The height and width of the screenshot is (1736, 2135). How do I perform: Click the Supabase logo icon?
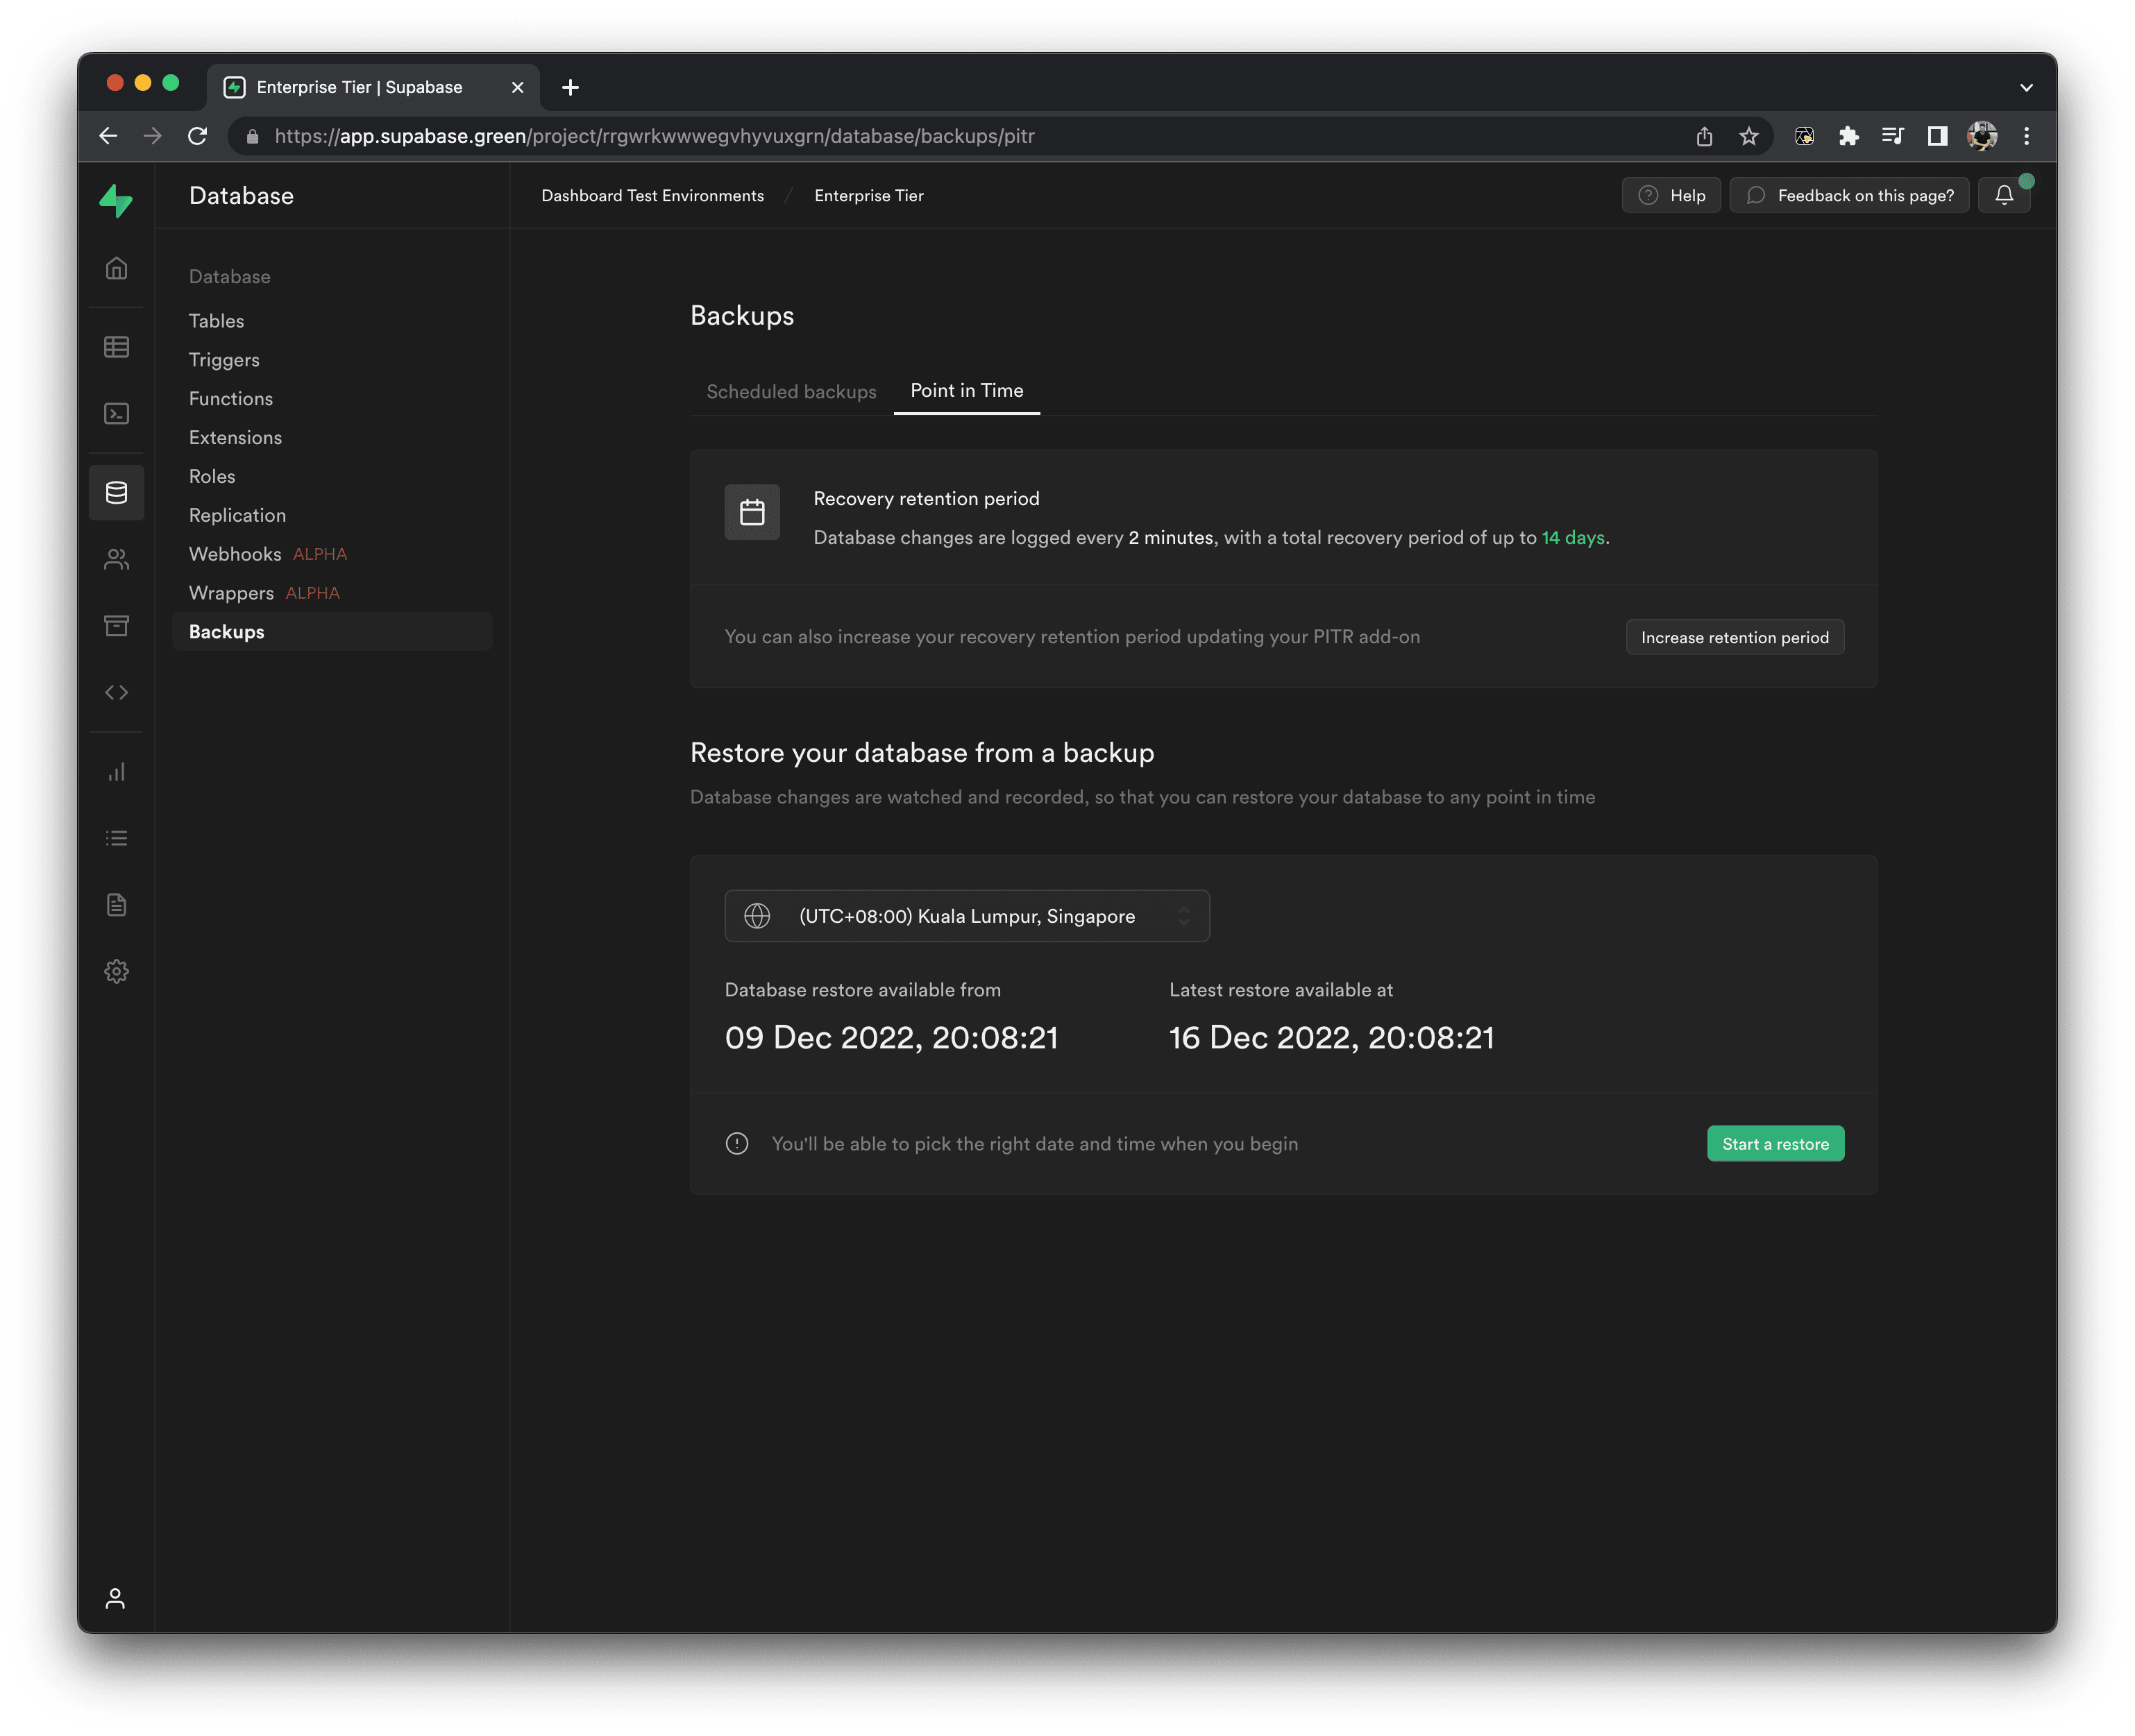tap(116, 200)
